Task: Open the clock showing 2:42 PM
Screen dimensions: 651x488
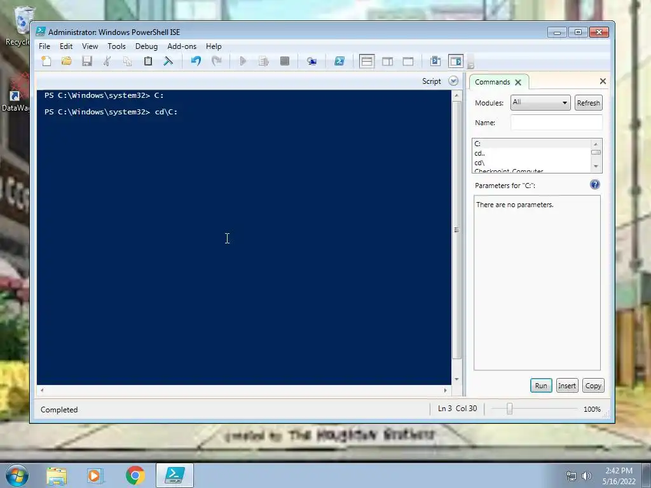Action: pyautogui.click(x=619, y=476)
